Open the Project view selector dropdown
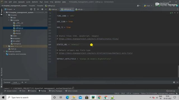The image size is (179, 100). pyautogui.click(x=10, y=9)
